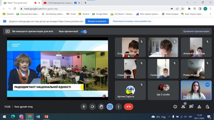The width and height of the screenshot is (214, 120).
Task: Open the Chrome three-dot menu
Action: click(x=211, y=9)
